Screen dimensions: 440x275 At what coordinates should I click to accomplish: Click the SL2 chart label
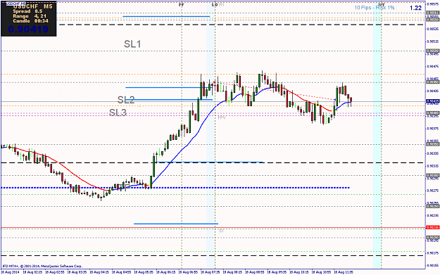tap(126, 100)
